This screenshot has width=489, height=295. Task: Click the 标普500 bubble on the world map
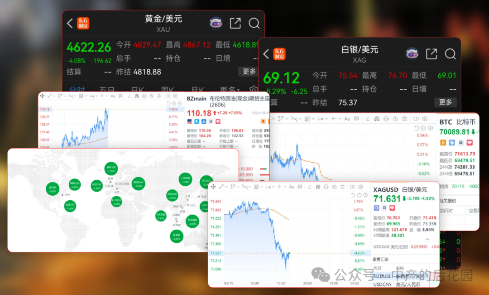pos(70,206)
